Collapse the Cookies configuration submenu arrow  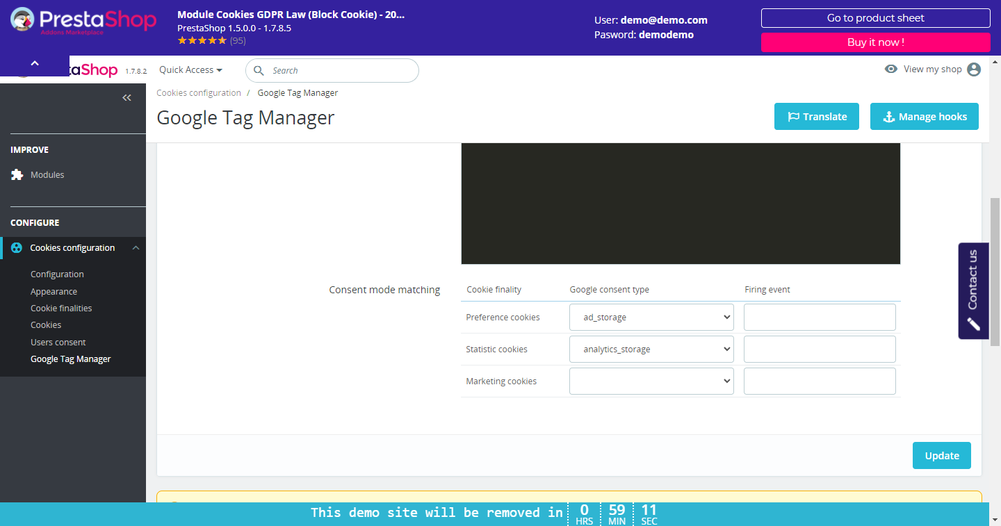point(136,248)
